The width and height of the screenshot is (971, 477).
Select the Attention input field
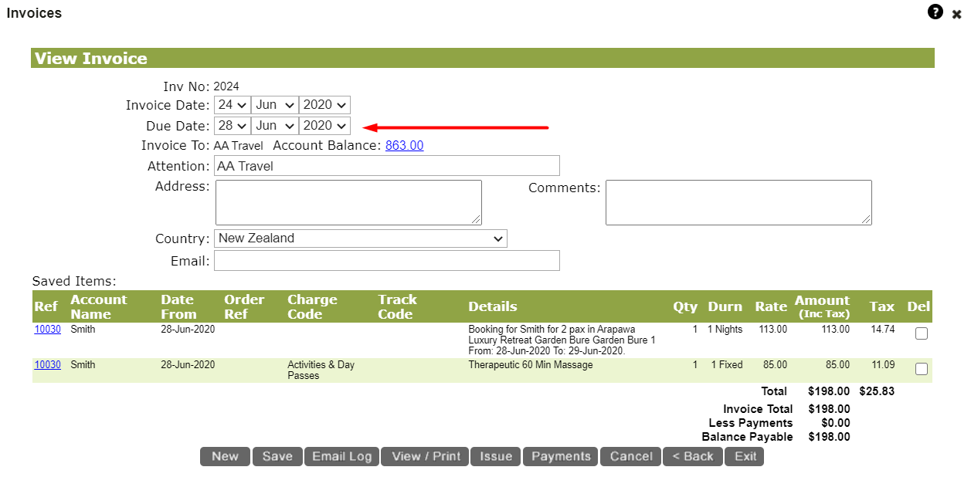386,165
